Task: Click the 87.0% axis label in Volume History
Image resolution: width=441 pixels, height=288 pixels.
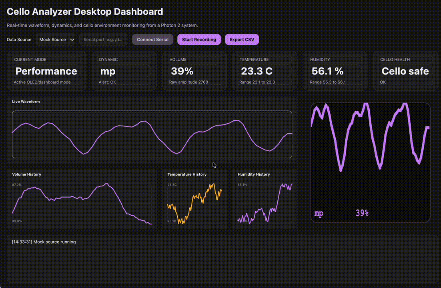Action: 16,185
